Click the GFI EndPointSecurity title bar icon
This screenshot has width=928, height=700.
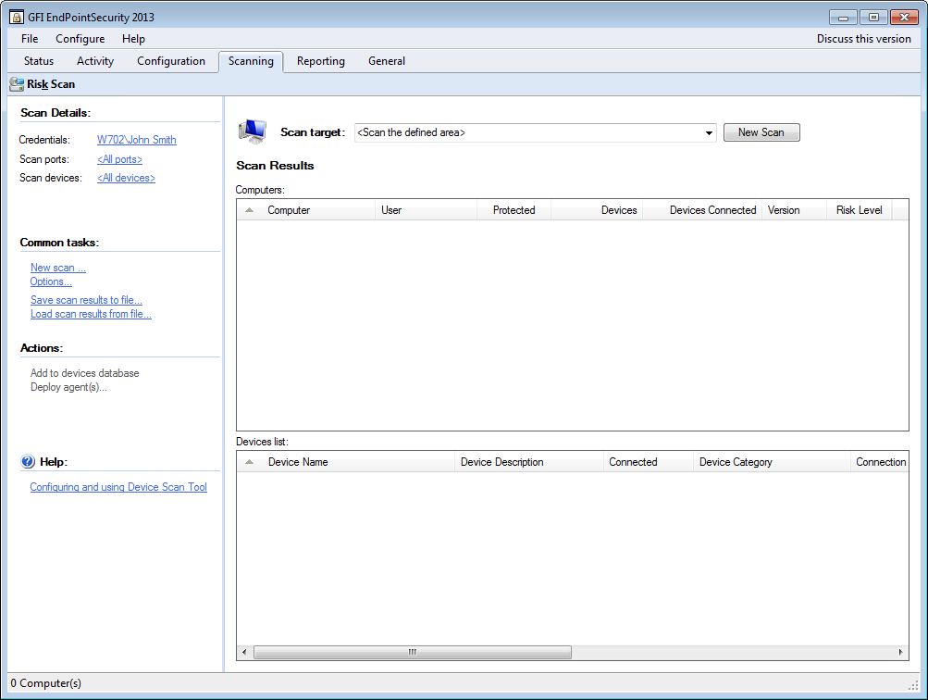(16, 17)
